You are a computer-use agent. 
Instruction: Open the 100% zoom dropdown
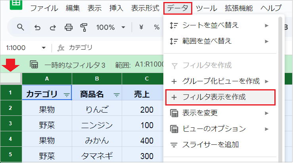(x=123, y=27)
